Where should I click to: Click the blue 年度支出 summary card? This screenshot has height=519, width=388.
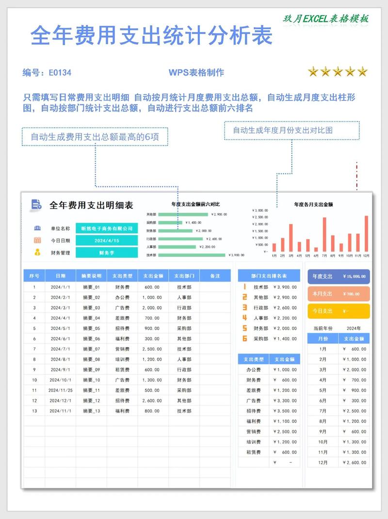(x=339, y=276)
